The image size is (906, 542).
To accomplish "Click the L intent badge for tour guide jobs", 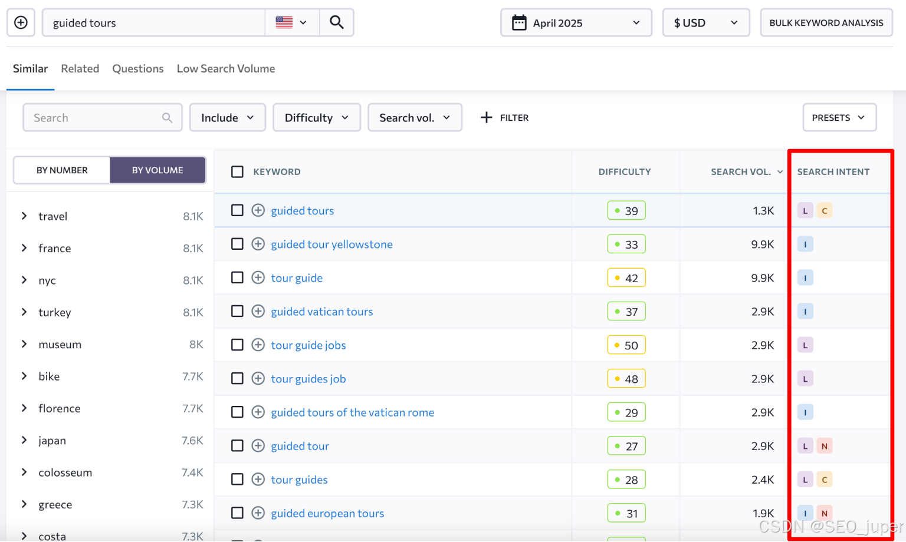I will [x=805, y=345].
